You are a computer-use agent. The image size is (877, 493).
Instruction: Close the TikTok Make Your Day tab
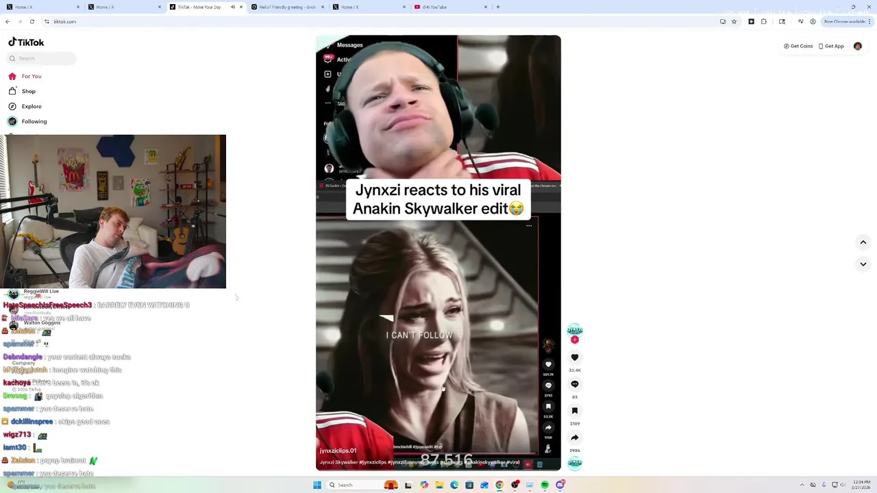[241, 7]
